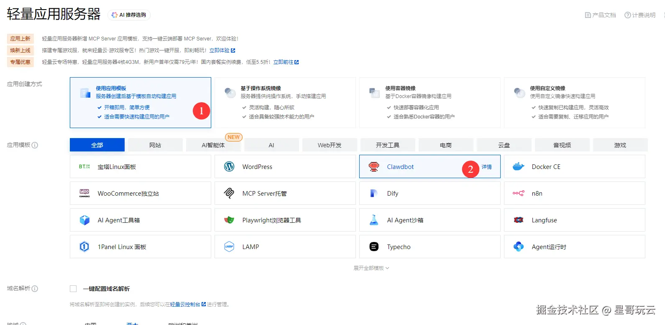Image resolution: width=665 pixels, height=325 pixels.
Task: Open the AI template tab
Action: 271,145
